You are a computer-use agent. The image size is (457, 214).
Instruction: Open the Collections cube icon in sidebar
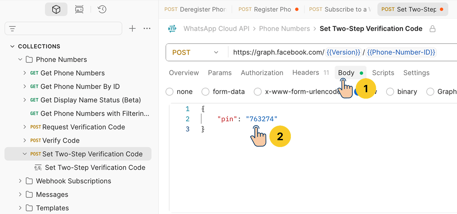coord(56,9)
